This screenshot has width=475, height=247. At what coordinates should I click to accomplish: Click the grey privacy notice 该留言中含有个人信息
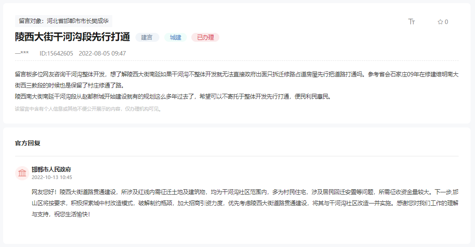[89, 109]
